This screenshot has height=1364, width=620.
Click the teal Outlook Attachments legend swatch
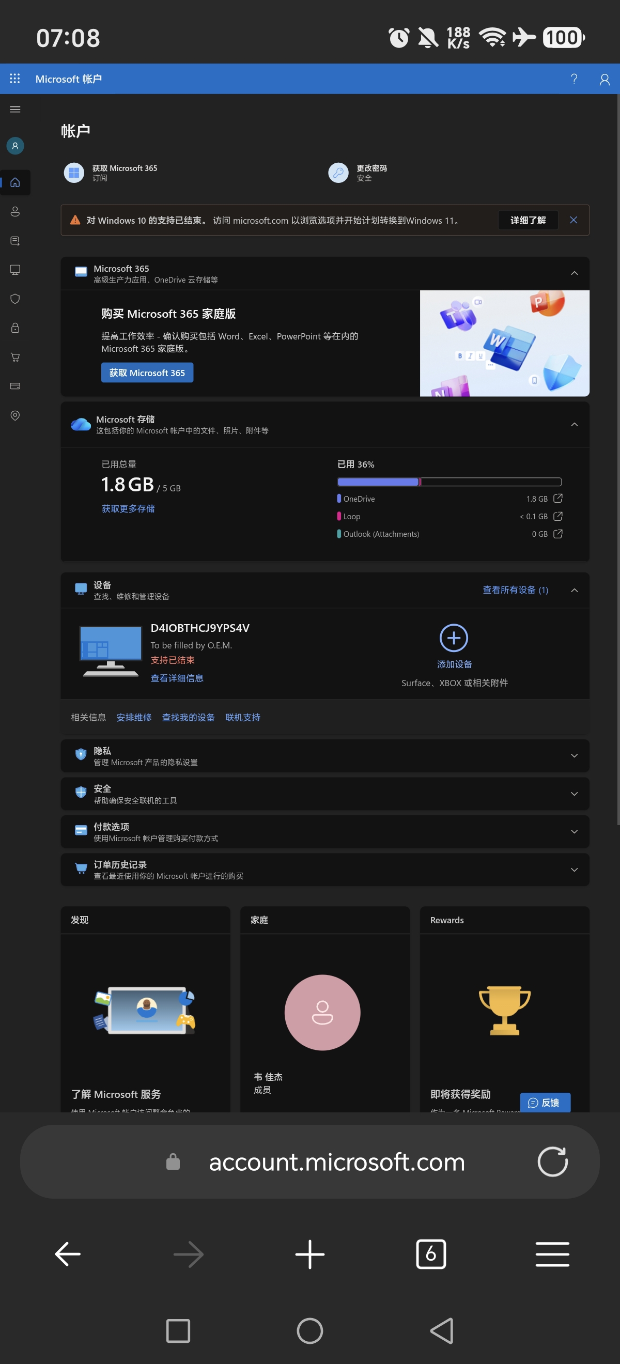point(339,534)
